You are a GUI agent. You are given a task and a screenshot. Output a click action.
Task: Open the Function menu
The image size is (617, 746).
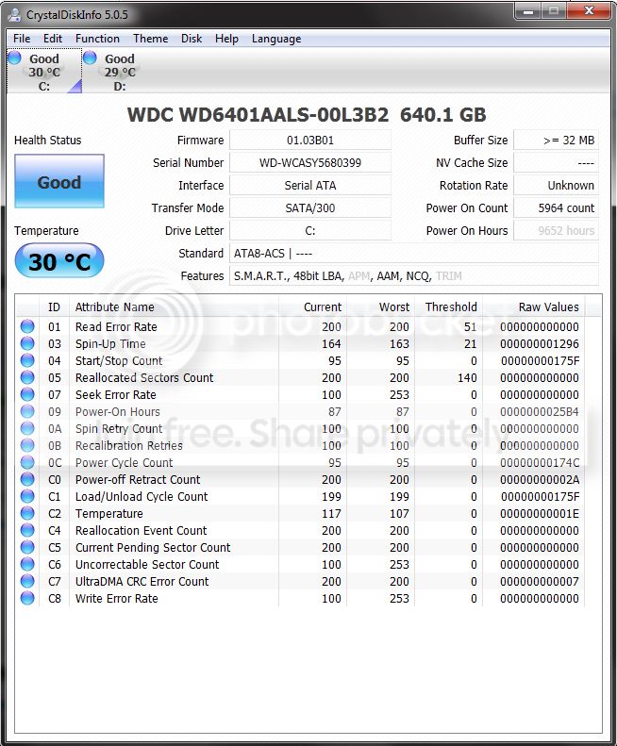click(97, 39)
